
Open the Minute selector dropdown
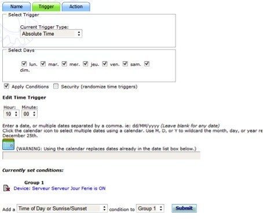click(30, 114)
